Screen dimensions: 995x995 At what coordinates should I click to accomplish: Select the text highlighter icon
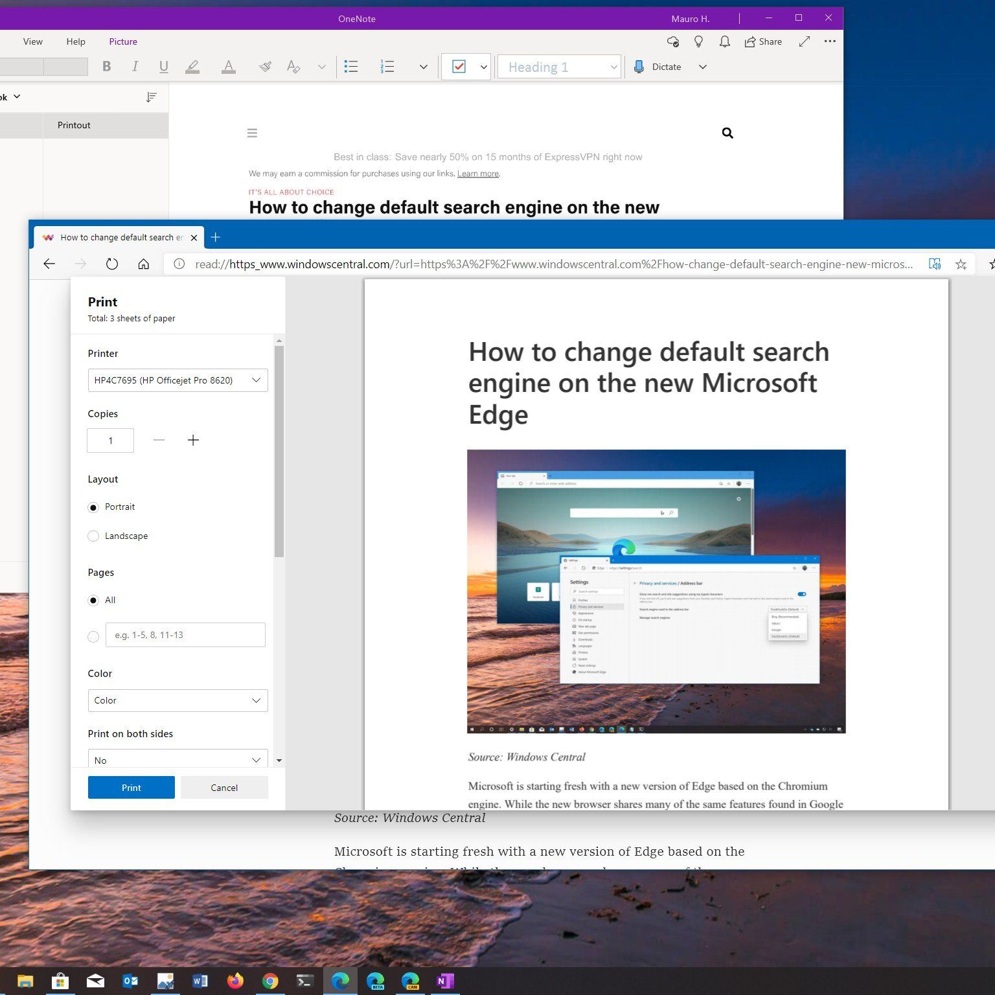pyautogui.click(x=192, y=67)
